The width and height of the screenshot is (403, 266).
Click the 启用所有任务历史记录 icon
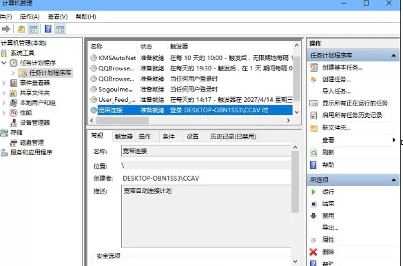[313, 115]
